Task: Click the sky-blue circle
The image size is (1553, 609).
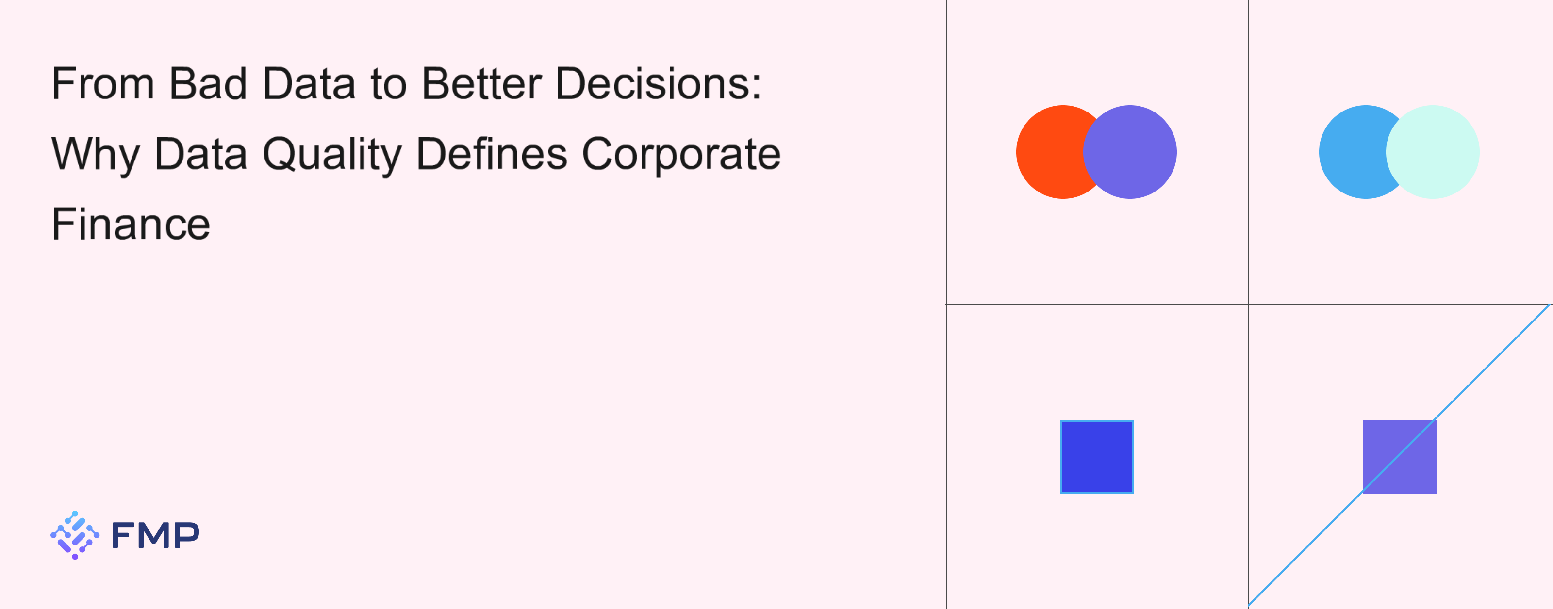Action: click(x=1351, y=152)
